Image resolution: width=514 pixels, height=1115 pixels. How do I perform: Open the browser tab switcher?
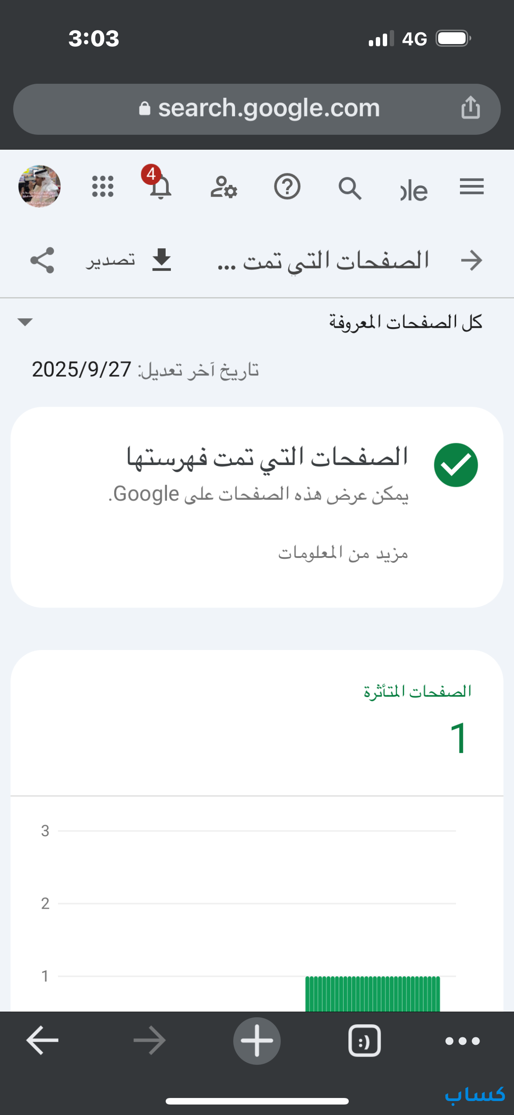click(x=364, y=1041)
